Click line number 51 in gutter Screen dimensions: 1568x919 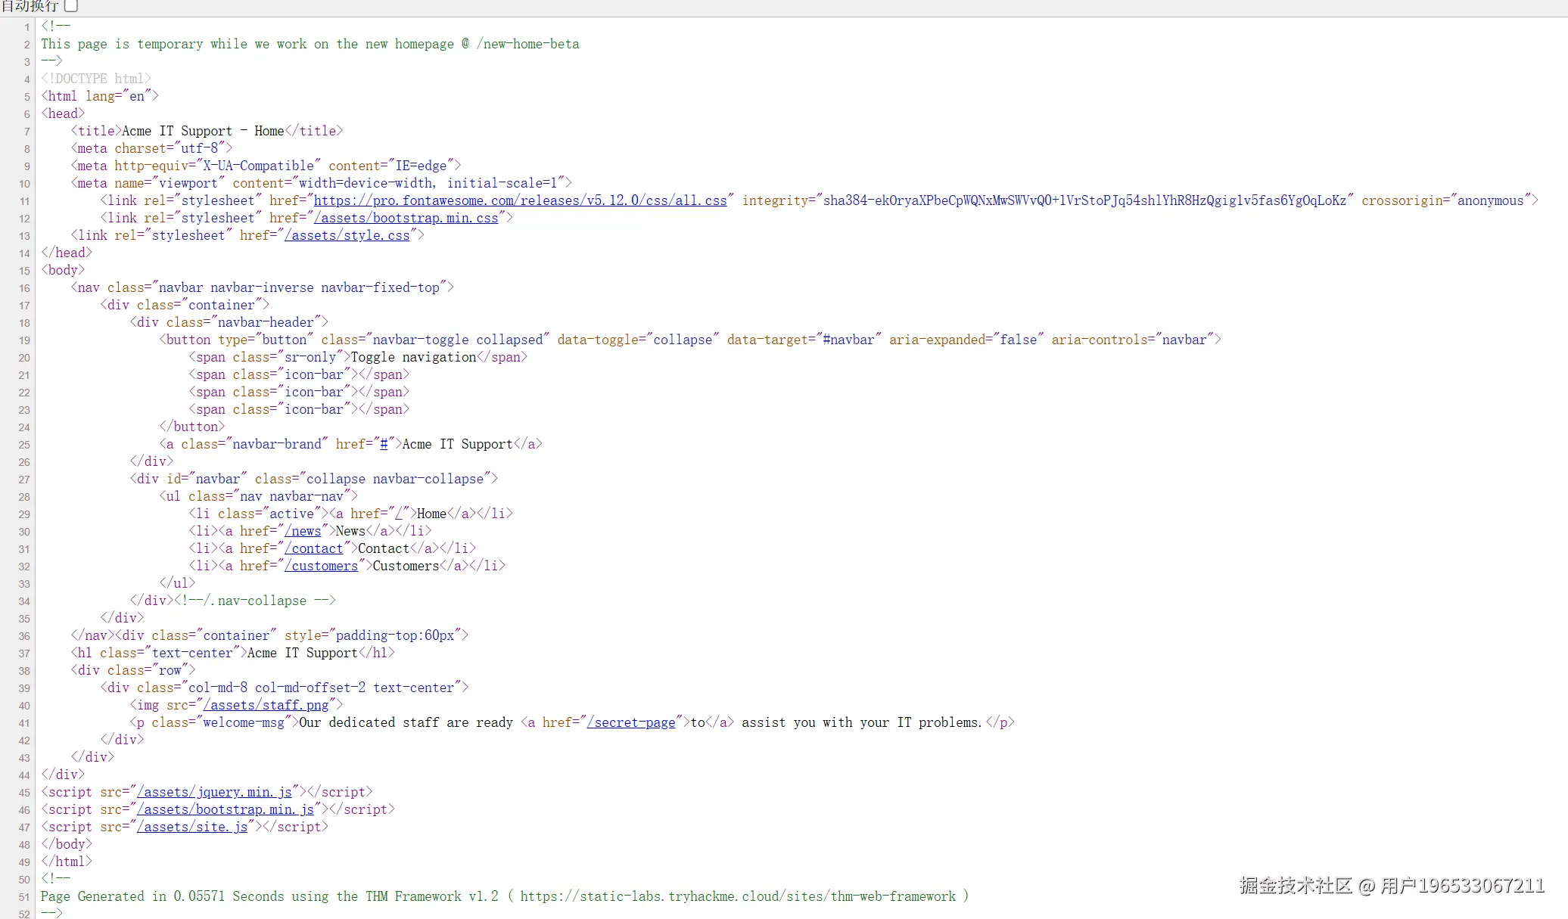24,897
